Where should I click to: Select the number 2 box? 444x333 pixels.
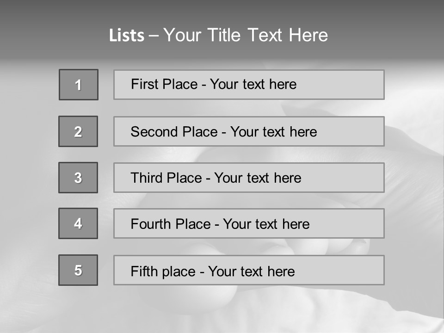click(x=78, y=131)
